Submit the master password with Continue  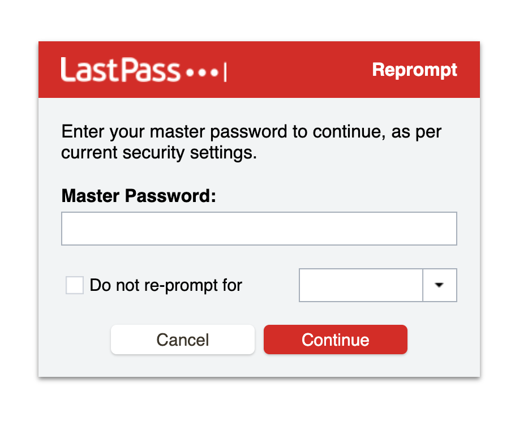pos(335,340)
